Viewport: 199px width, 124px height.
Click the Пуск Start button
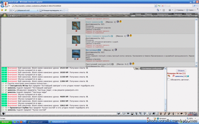tap(6, 122)
